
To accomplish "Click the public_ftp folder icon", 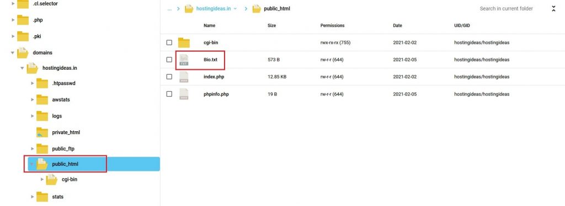I will tap(42, 148).
